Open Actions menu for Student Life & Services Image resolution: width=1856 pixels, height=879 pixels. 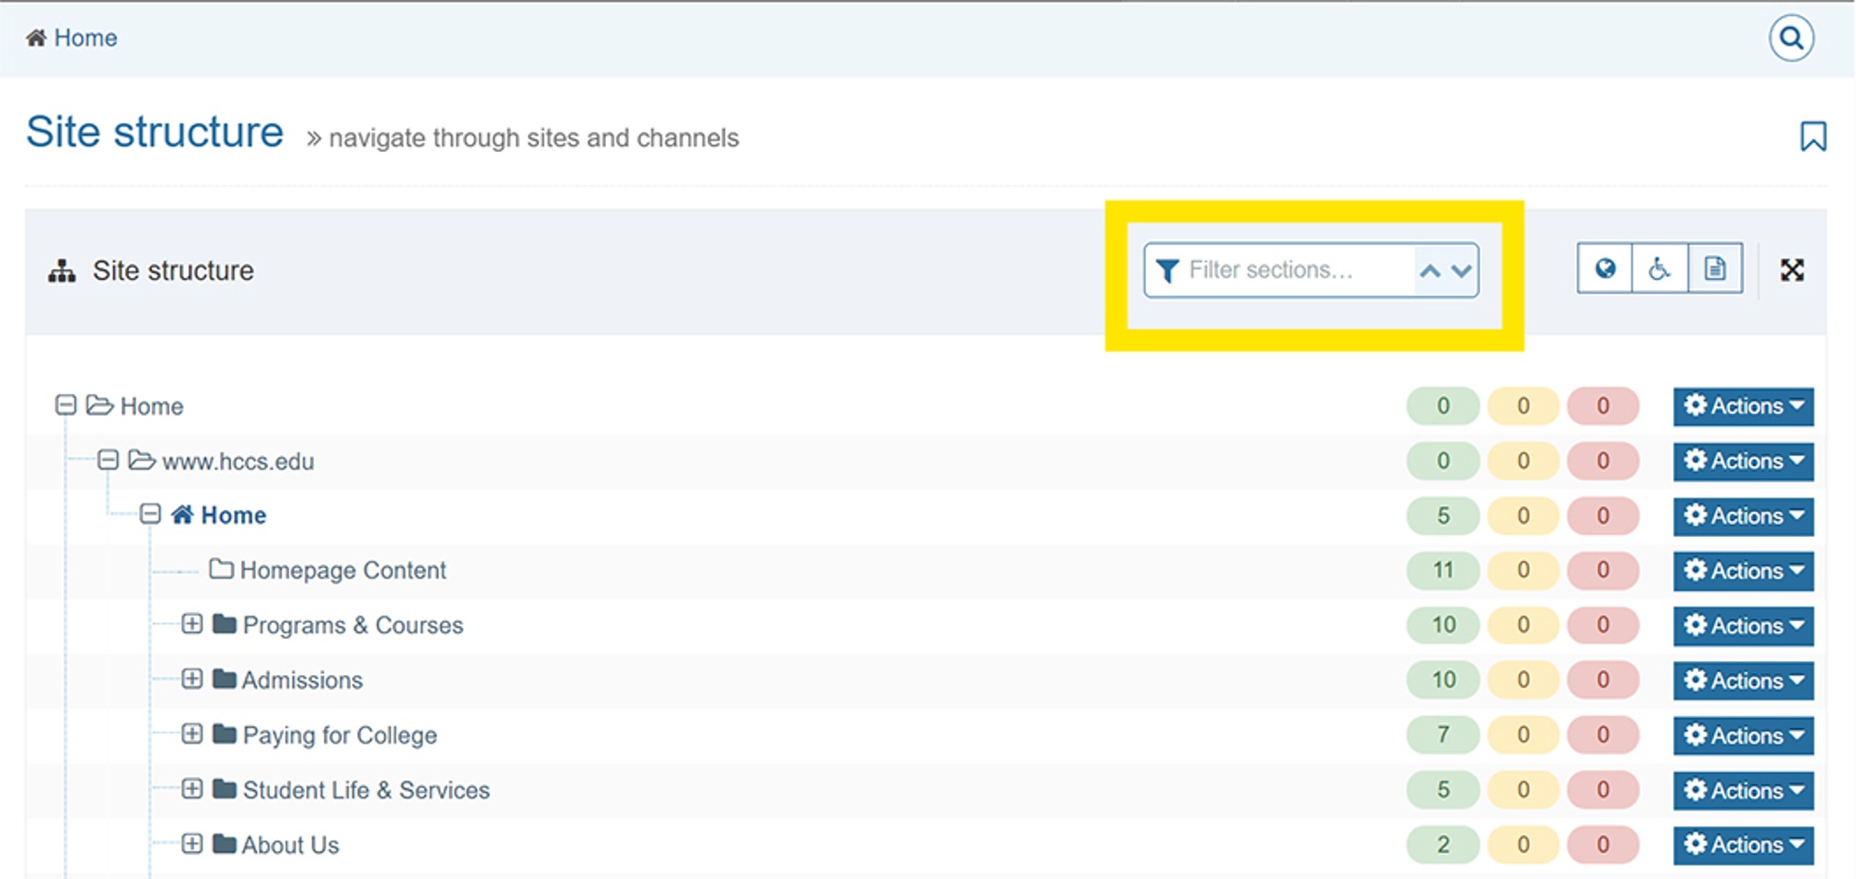tap(1744, 790)
